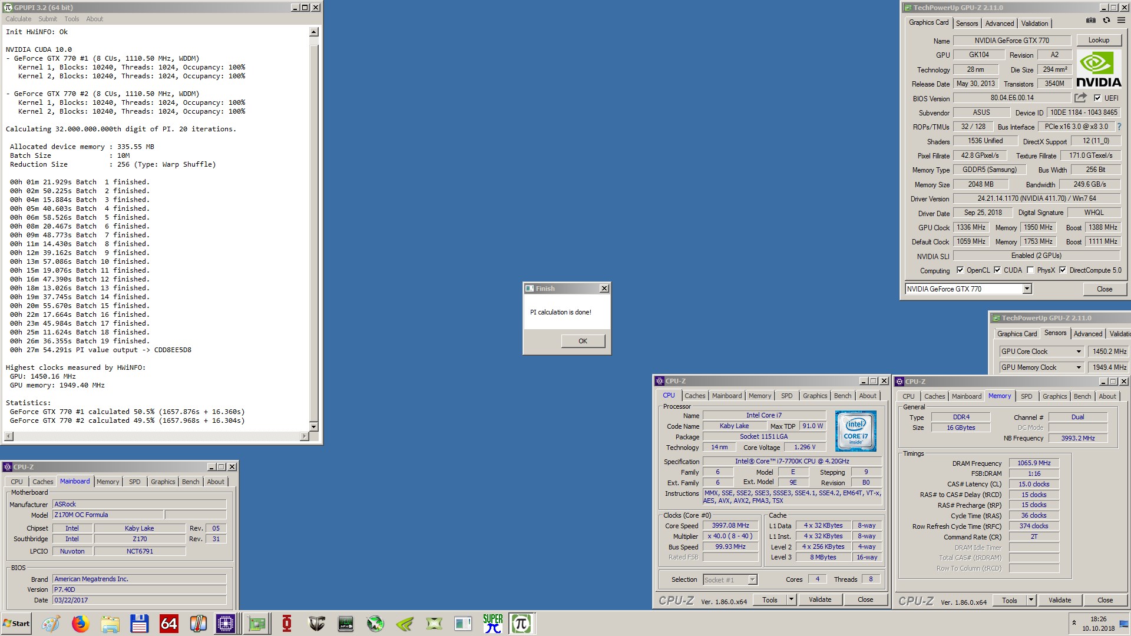Click the BIOS Version export arrow icon
This screenshot has height=636, width=1131.
click(x=1080, y=98)
